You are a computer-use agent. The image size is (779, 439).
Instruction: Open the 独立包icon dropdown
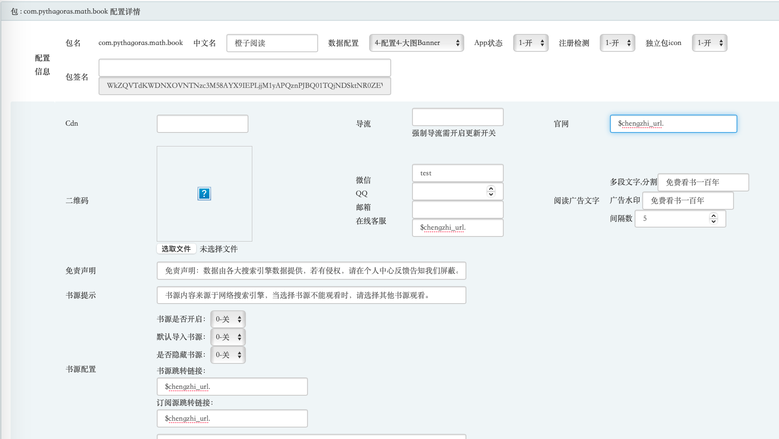coord(709,43)
